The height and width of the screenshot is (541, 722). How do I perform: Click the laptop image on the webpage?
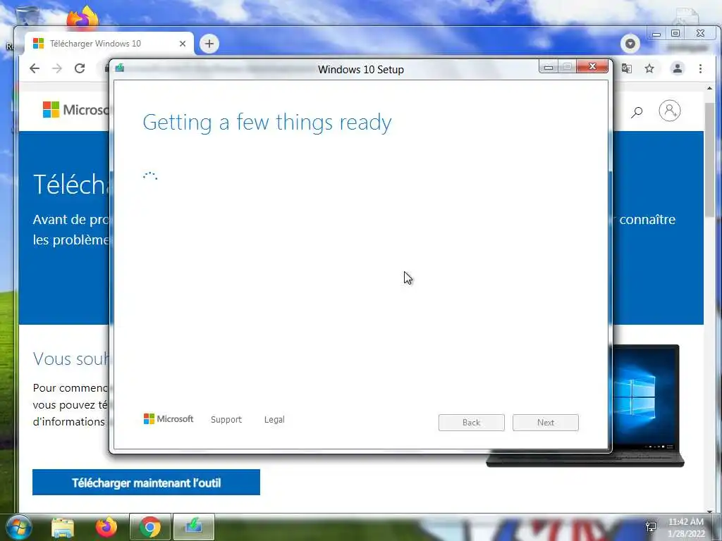[644, 406]
